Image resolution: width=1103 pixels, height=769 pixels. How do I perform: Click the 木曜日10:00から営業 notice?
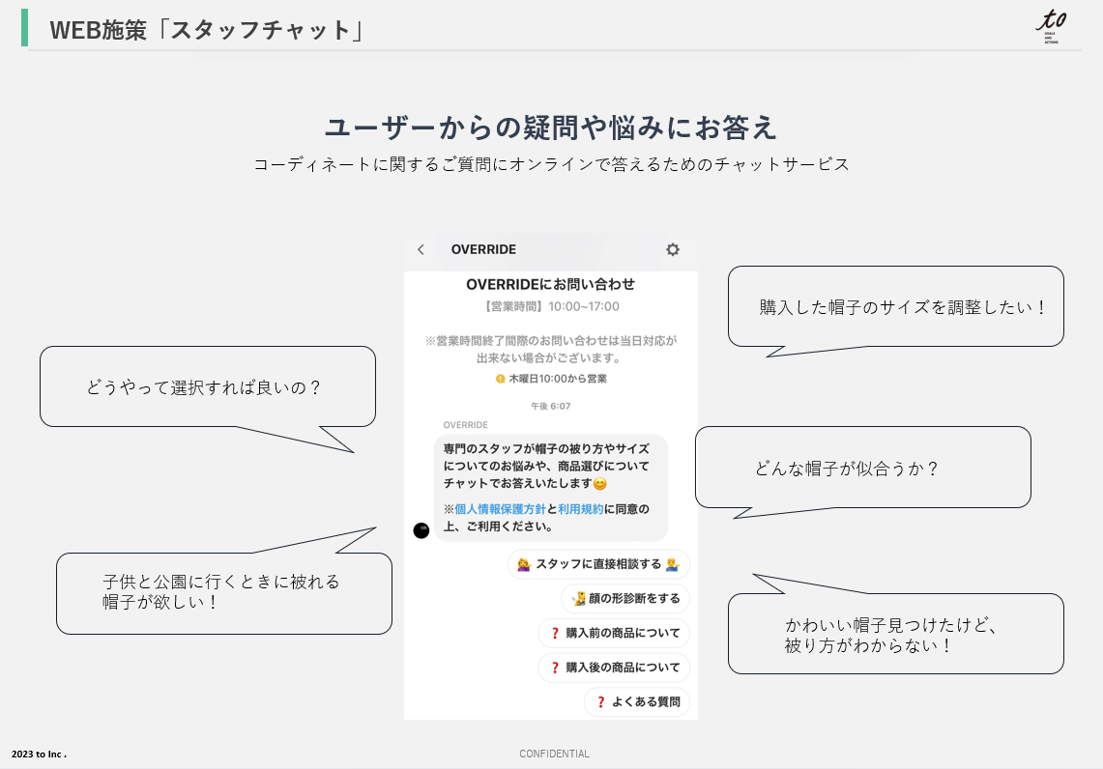(558, 379)
